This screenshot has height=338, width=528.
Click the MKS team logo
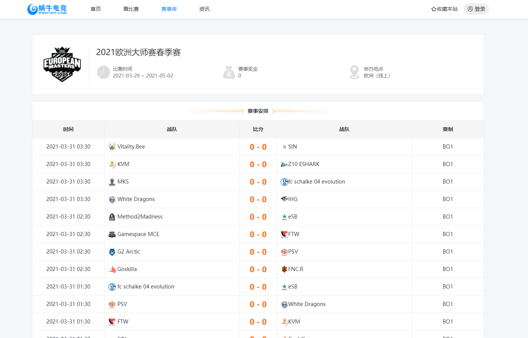(x=112, y=182)
